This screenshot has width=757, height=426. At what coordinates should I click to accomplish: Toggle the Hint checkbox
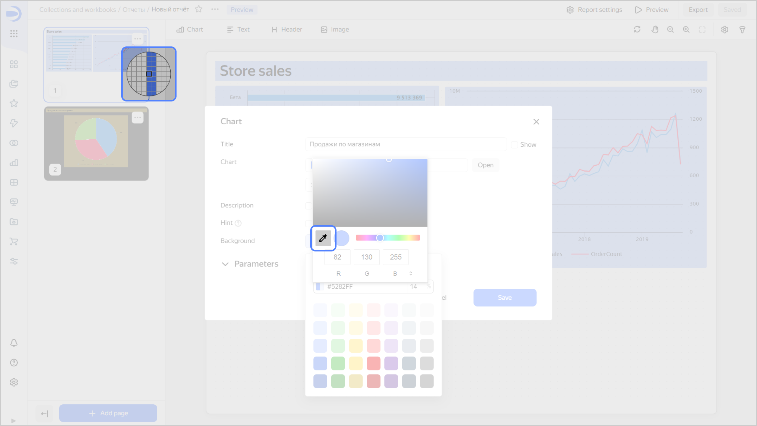309,223
